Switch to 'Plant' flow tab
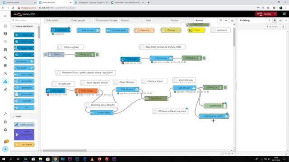Image resolution: width=289 pixels, height=162 pixels. click(155, 20)
